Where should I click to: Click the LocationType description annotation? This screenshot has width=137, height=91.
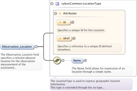click(x=91, y=84)
